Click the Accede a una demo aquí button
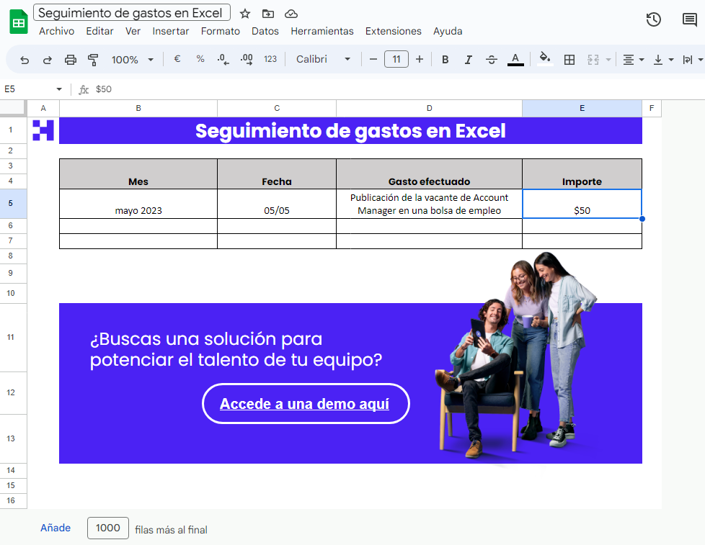The width and height of the screenshot is (705, 545). 306,404
